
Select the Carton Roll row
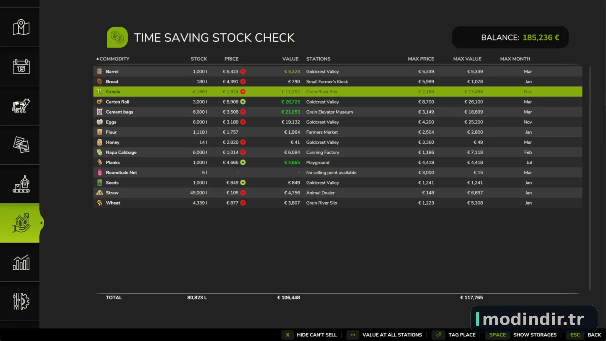pos(337,102)
